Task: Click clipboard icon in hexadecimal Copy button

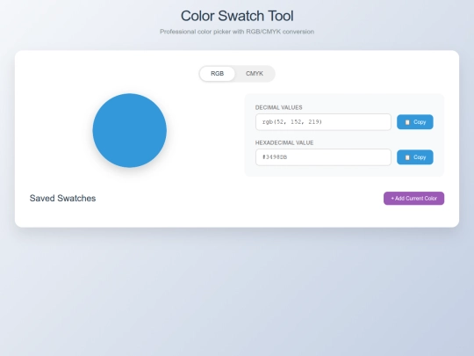Action: click(x=407, y=157)
